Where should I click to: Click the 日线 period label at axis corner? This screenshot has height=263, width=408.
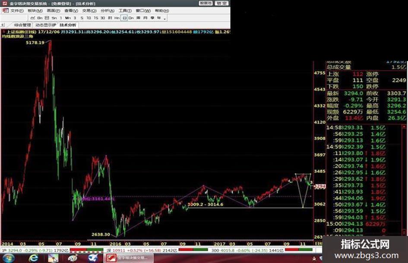pos(319,244)
